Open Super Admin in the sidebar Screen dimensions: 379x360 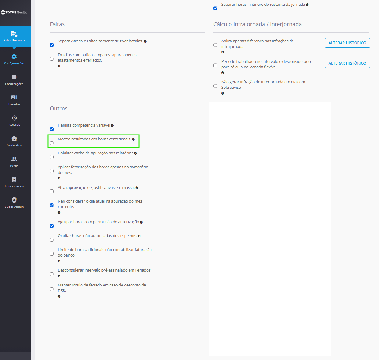[14, 203]
